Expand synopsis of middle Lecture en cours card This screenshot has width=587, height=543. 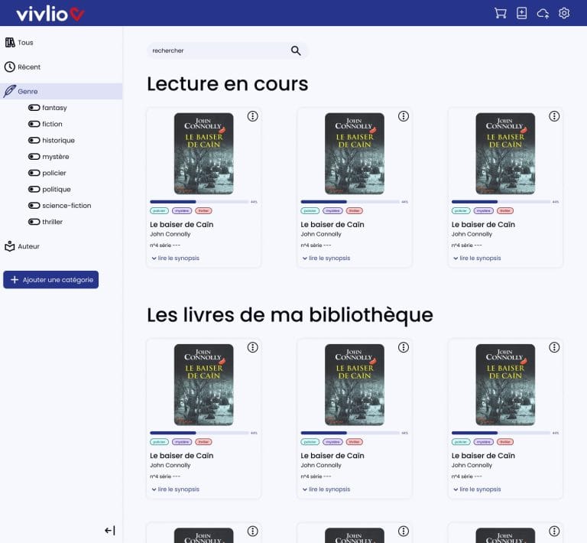click(x=326, y=258)
